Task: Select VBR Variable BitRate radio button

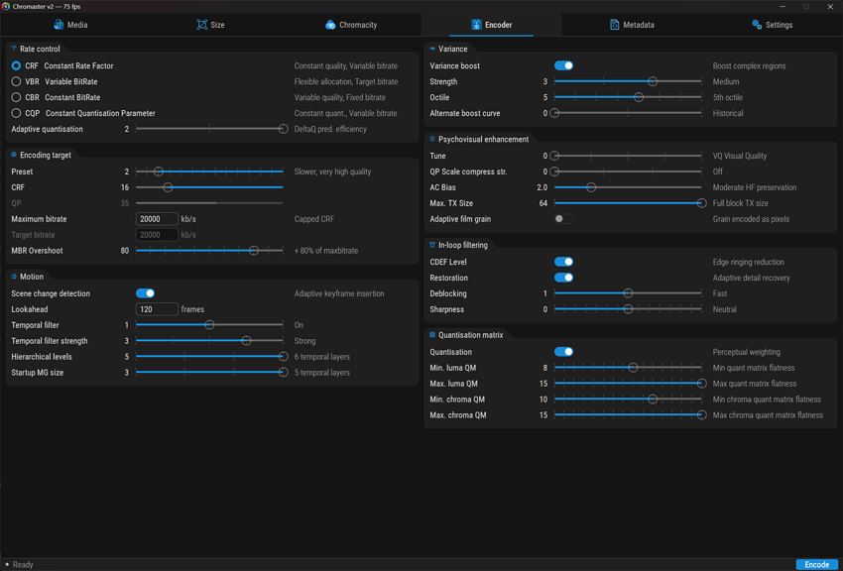Action: [x=16, y=81]
